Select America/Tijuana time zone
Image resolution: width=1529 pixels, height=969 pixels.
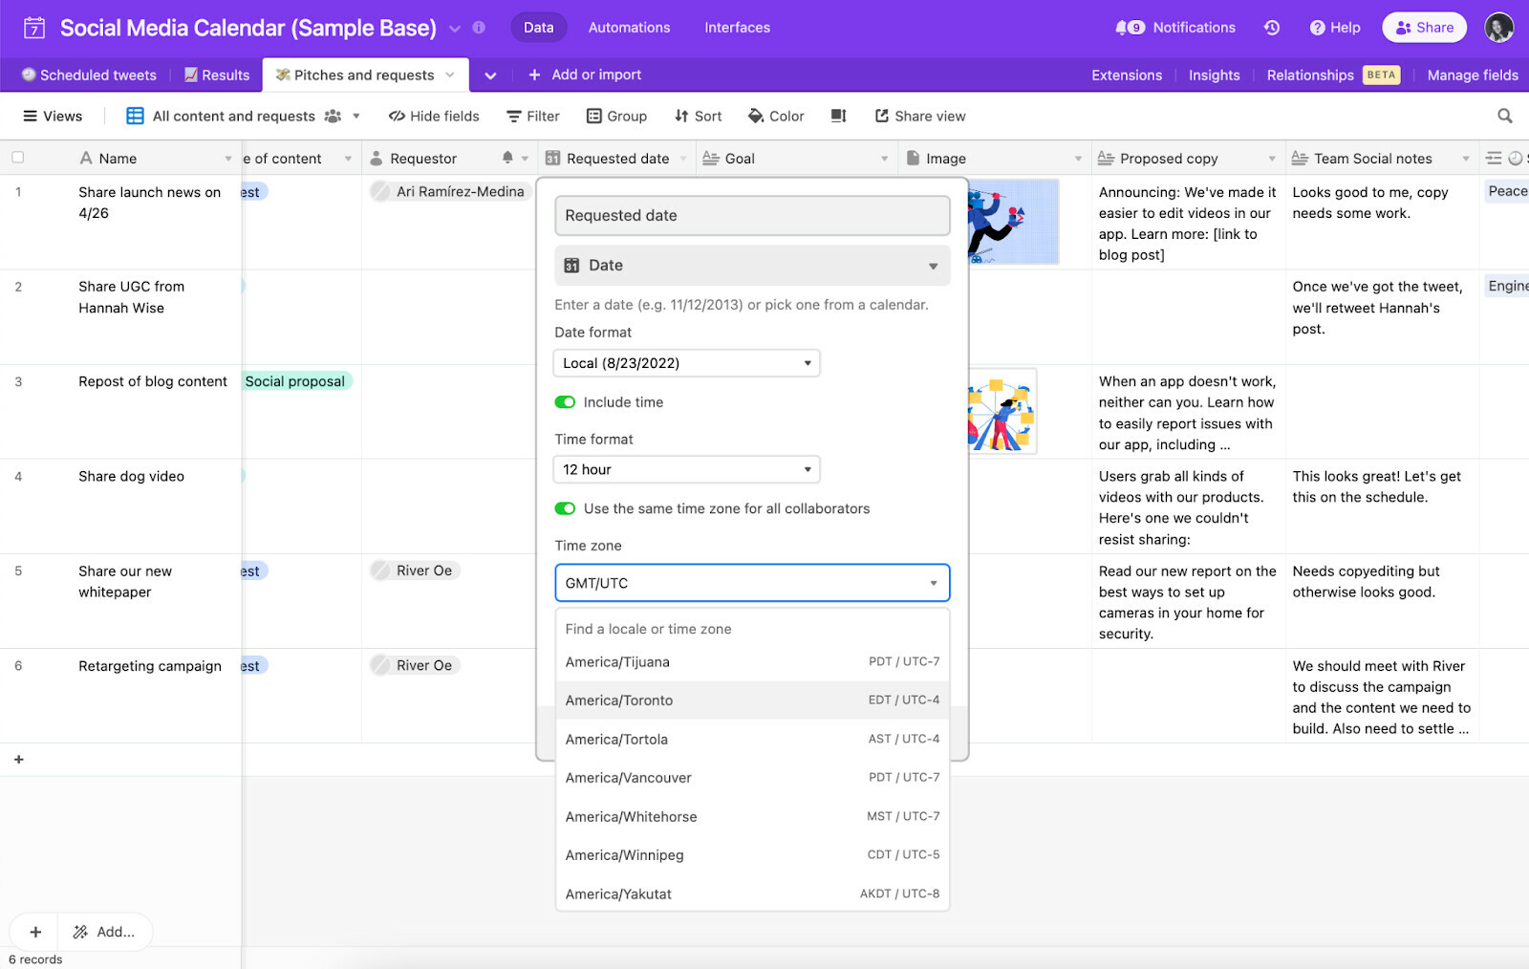[x=752, y=661]
